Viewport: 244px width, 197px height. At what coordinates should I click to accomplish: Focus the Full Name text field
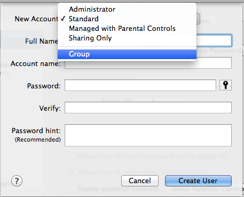tap(214, 40)
